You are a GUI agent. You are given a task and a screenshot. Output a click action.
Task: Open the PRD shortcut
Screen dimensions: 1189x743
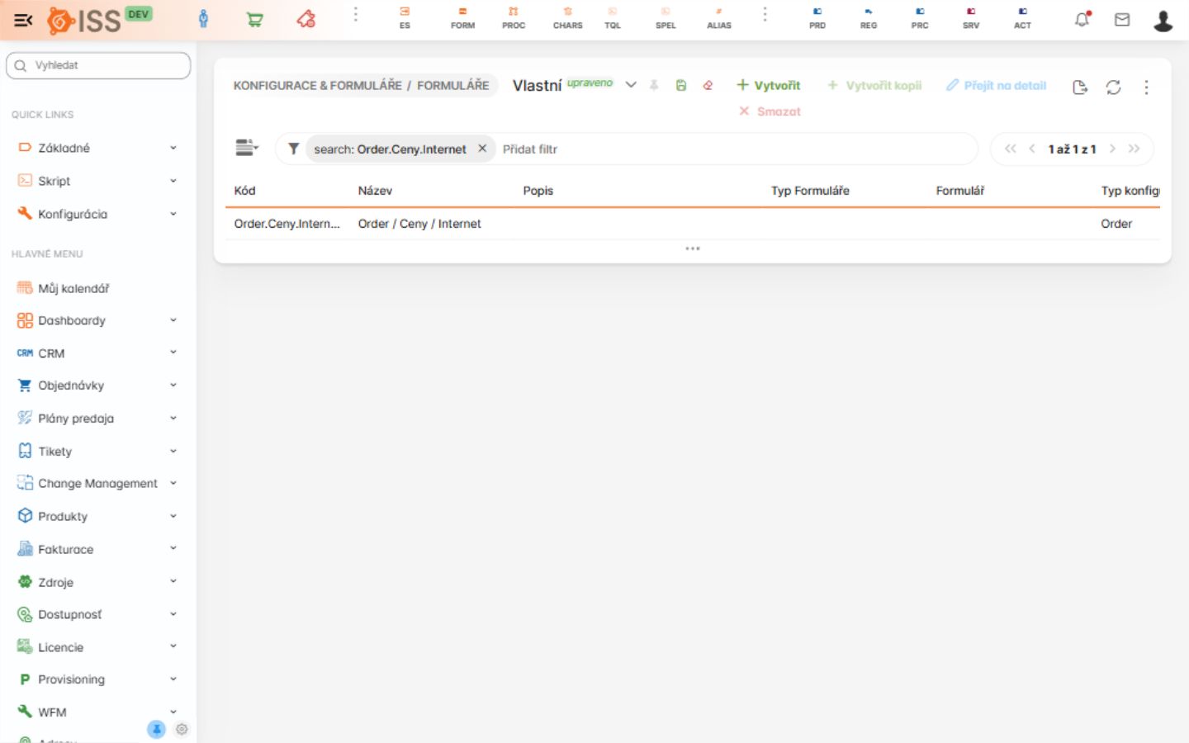[817, 18]
